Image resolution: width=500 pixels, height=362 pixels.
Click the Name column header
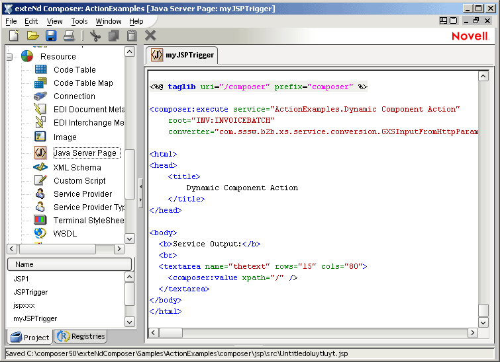pos(69,264)
